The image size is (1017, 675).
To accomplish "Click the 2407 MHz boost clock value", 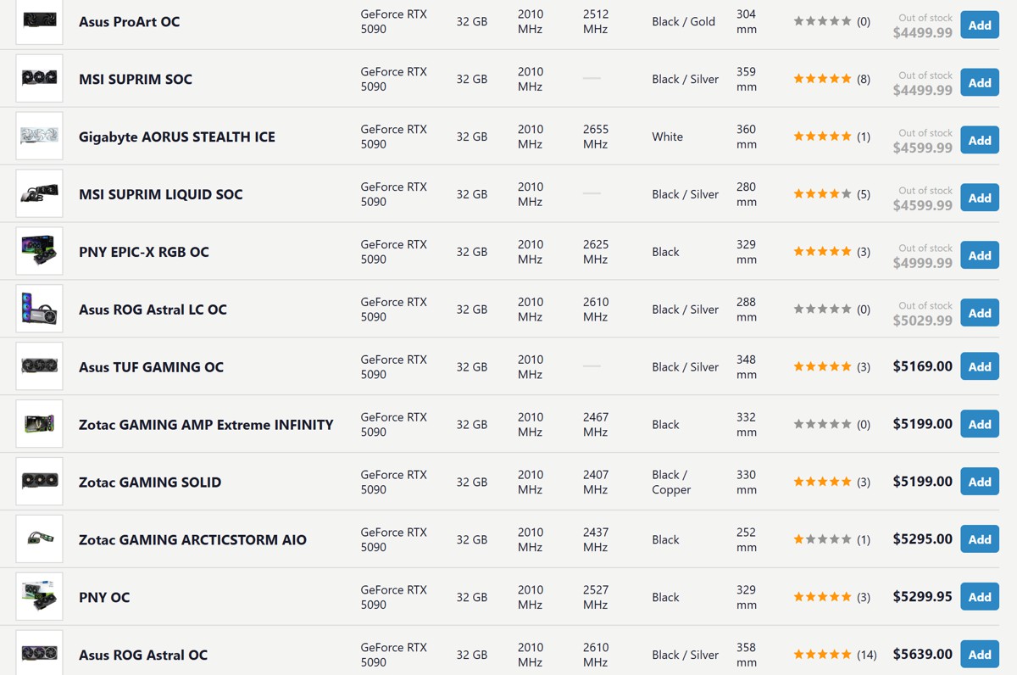I will 596,482.
